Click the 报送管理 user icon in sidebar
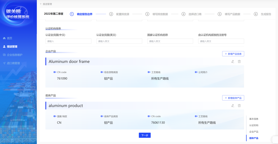Viewport: 278px width, 144px height. pos(4,46)
